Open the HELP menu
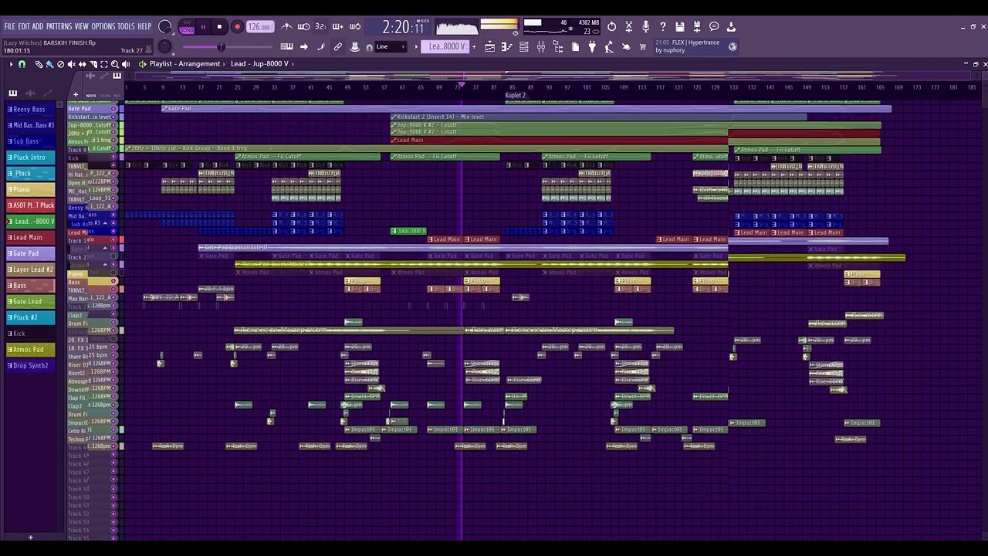 [144, 26]
